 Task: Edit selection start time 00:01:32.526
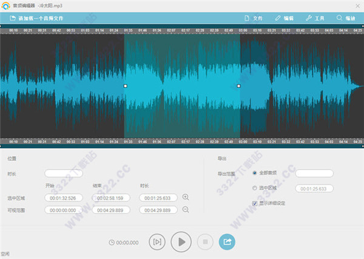click(x=64, y=198)
